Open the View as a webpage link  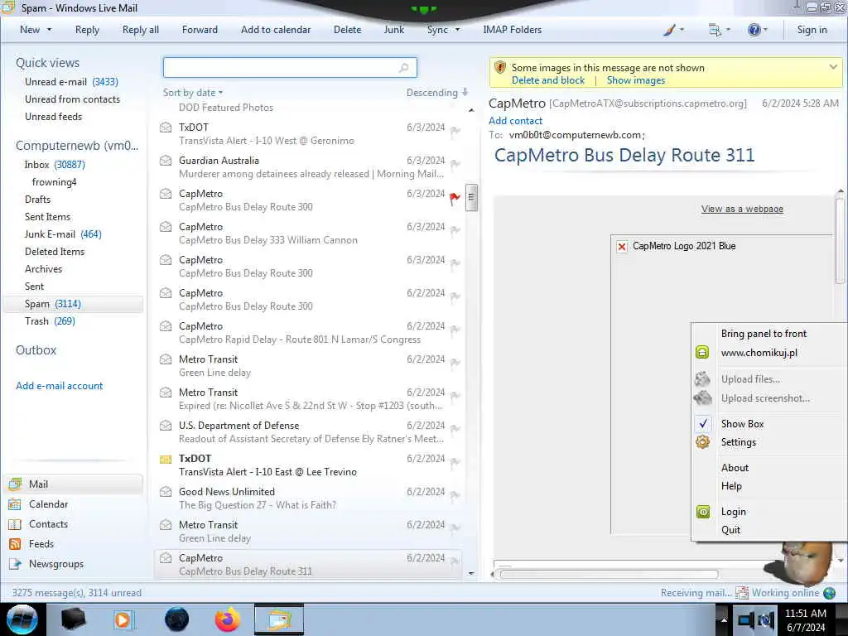point(742,210)
